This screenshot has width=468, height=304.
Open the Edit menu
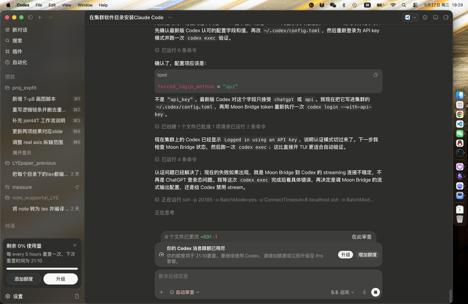52,5
